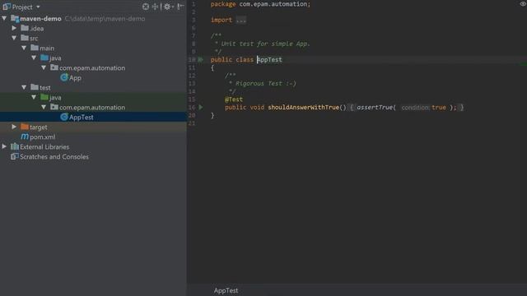The image size is (527, 296).
Task: Click the "Rigorous Test" comment
Action: (265, 84)
